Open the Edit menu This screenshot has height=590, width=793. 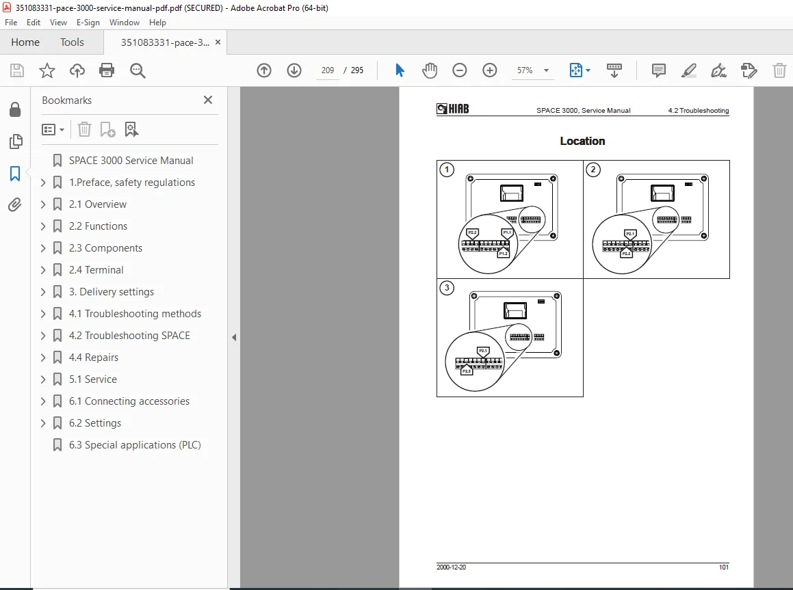click(x=34, y=23)
